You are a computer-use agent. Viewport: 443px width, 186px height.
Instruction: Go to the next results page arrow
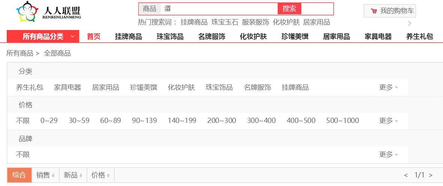(x=431, y=175)
